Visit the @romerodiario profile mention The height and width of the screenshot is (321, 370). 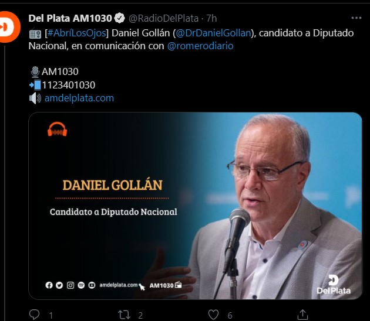[200, 46]
